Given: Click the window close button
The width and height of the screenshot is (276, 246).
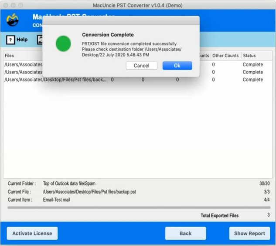Looking at the screenshot, I should point(6,5).
